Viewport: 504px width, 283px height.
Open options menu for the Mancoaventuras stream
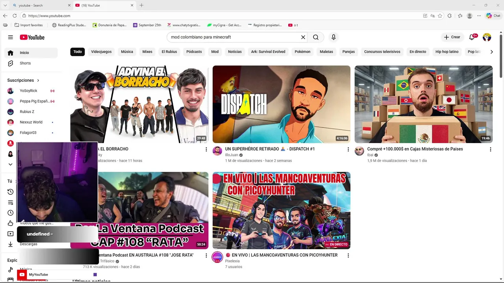click(348, 255)
